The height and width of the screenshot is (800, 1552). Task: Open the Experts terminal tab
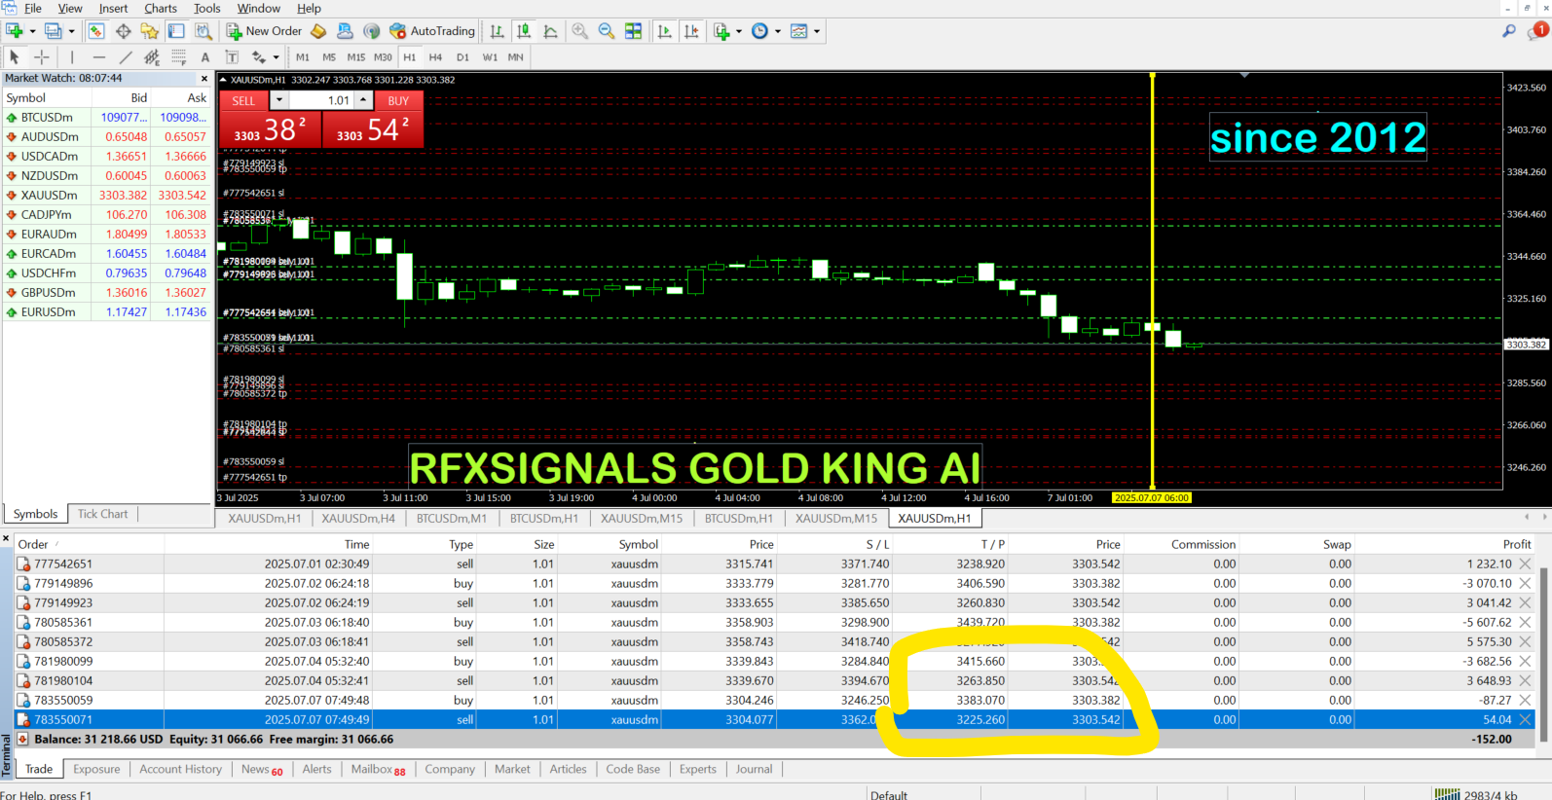(698, 769)
